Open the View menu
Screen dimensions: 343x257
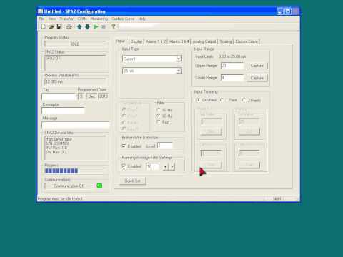(52, 19)
